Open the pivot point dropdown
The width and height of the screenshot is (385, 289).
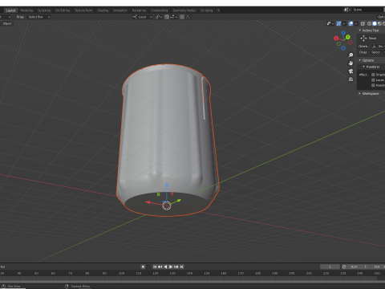pos(159,17)
